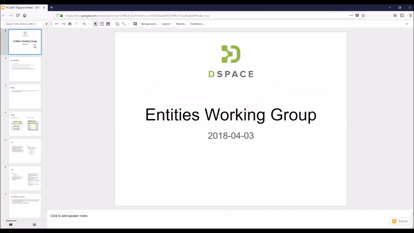The height and width of the screenshot is (233, 414).
Task: Open a new browser tab
Action: click(51, 7)
